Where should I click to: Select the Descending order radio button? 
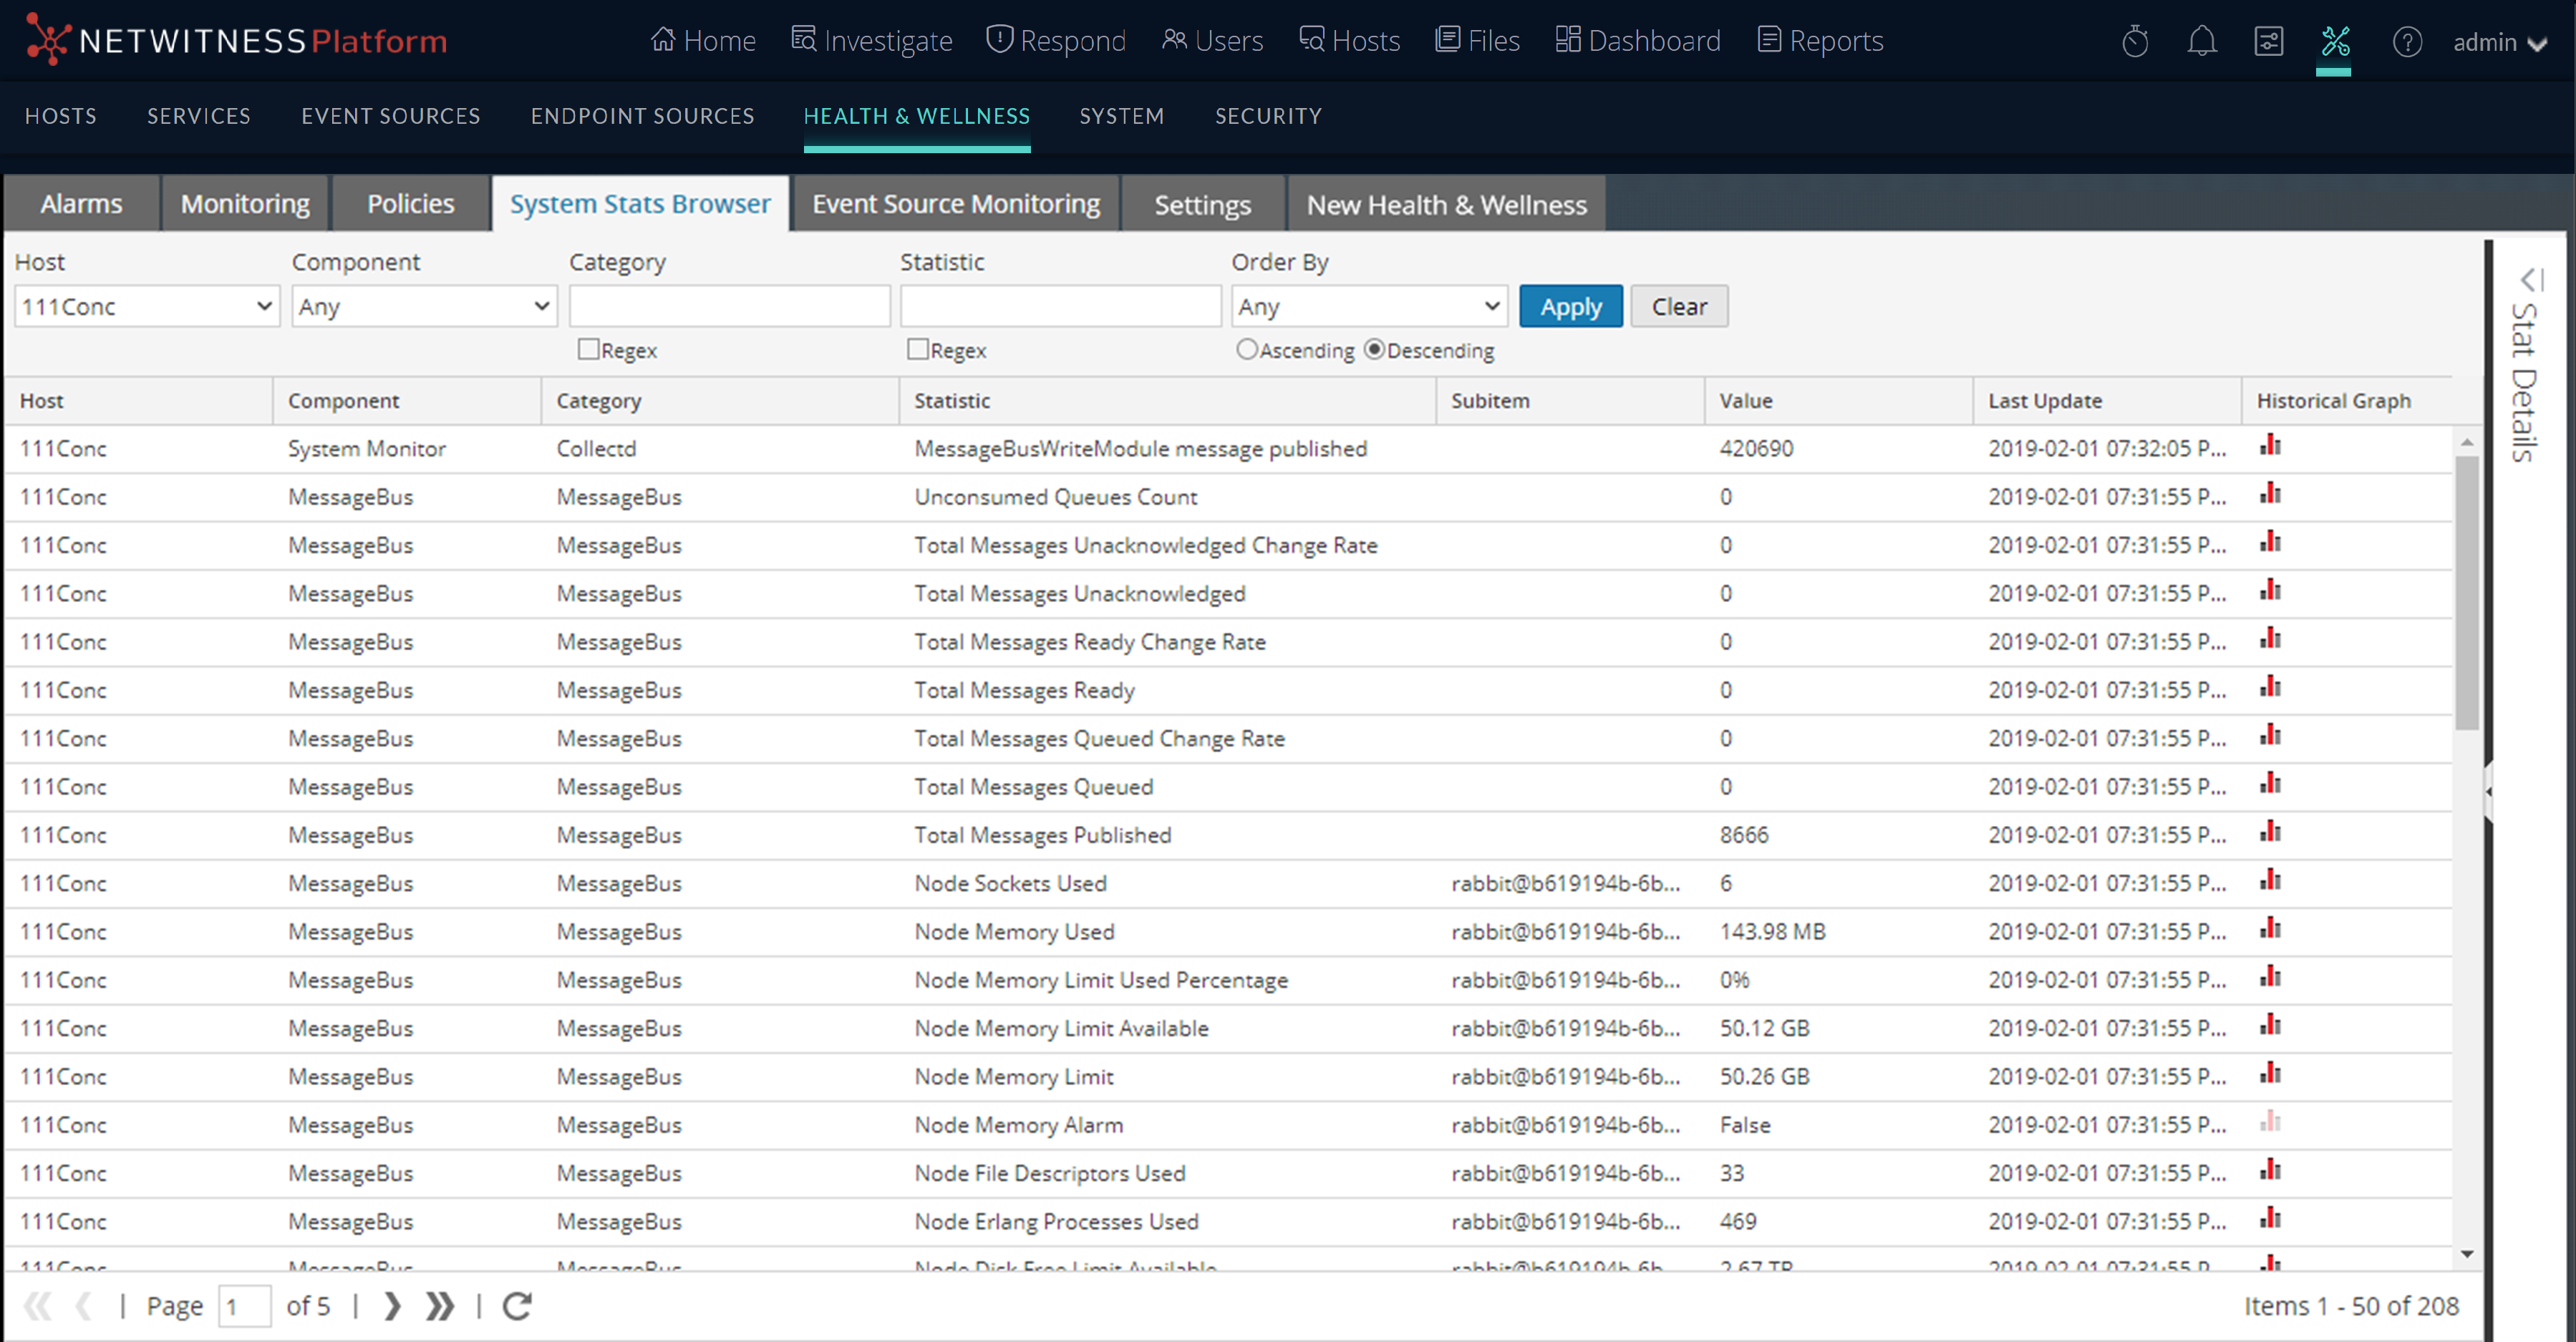[x=1374, y=349]
